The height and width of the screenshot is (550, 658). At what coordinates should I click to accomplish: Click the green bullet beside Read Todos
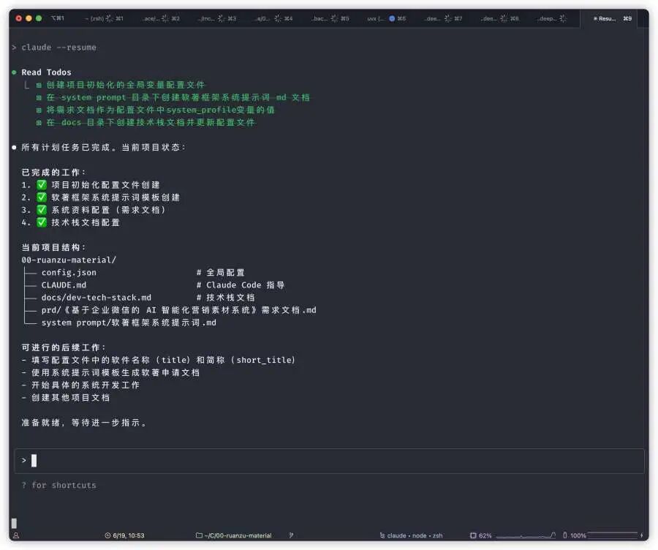point(15,72)
